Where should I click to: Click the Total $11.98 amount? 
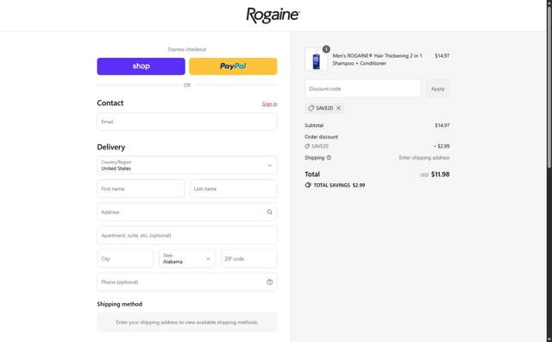coord(440,174)
